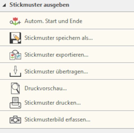
Task: Open Druckvorschau... label
Action: (46, 88)
